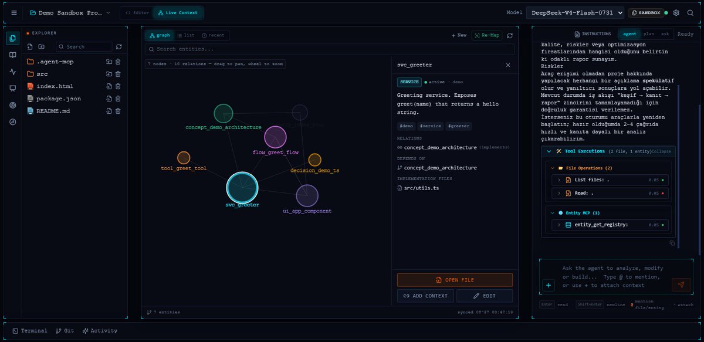Add README.md to context
The height and width of the screenshot is (342, 704).
[x=109, y=111]
